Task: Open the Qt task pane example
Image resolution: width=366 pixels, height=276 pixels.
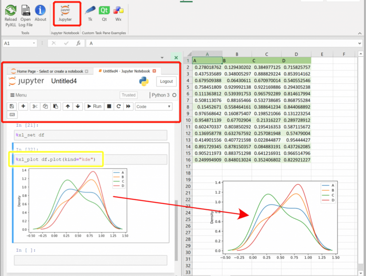Action: [104, 14]
